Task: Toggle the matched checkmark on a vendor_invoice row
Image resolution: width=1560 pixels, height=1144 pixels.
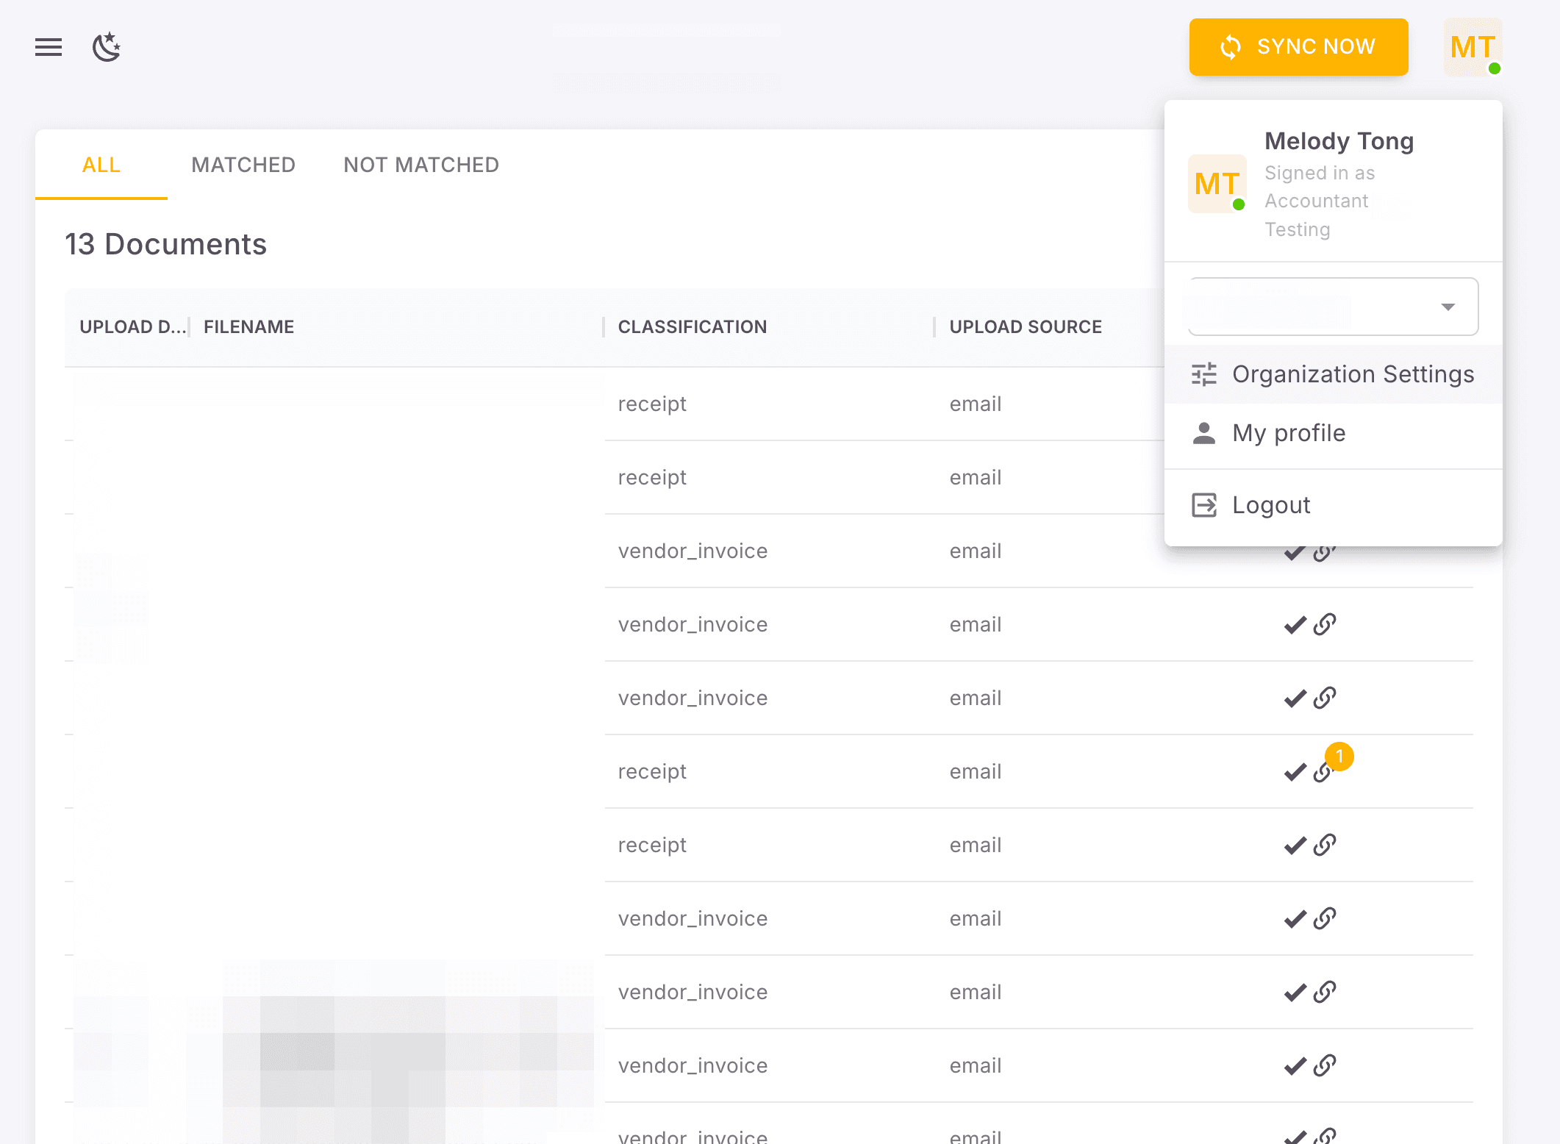Action: tap(1295, 624)
